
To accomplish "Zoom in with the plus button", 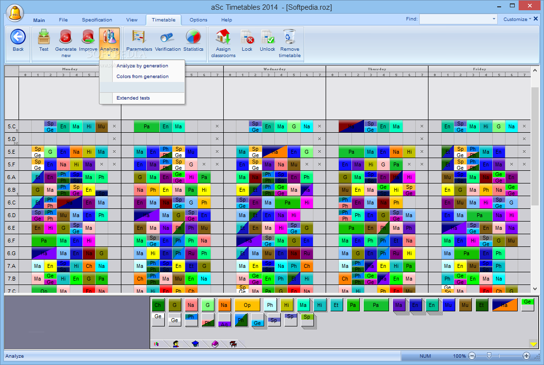I will (x=526, y=356).
